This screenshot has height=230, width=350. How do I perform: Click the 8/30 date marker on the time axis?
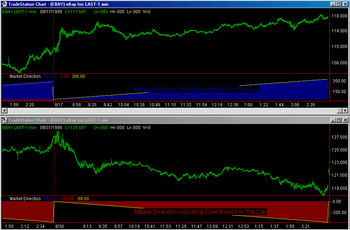pos(60,226)
